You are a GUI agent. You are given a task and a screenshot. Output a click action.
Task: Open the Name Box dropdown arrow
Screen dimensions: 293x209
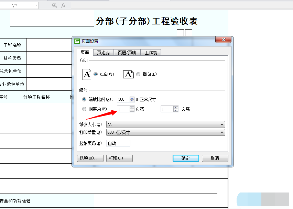(x=36, y=5)
